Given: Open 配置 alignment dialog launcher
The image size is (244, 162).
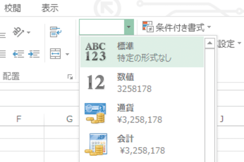Looking at the screenshot, I should tap(70, 77).
